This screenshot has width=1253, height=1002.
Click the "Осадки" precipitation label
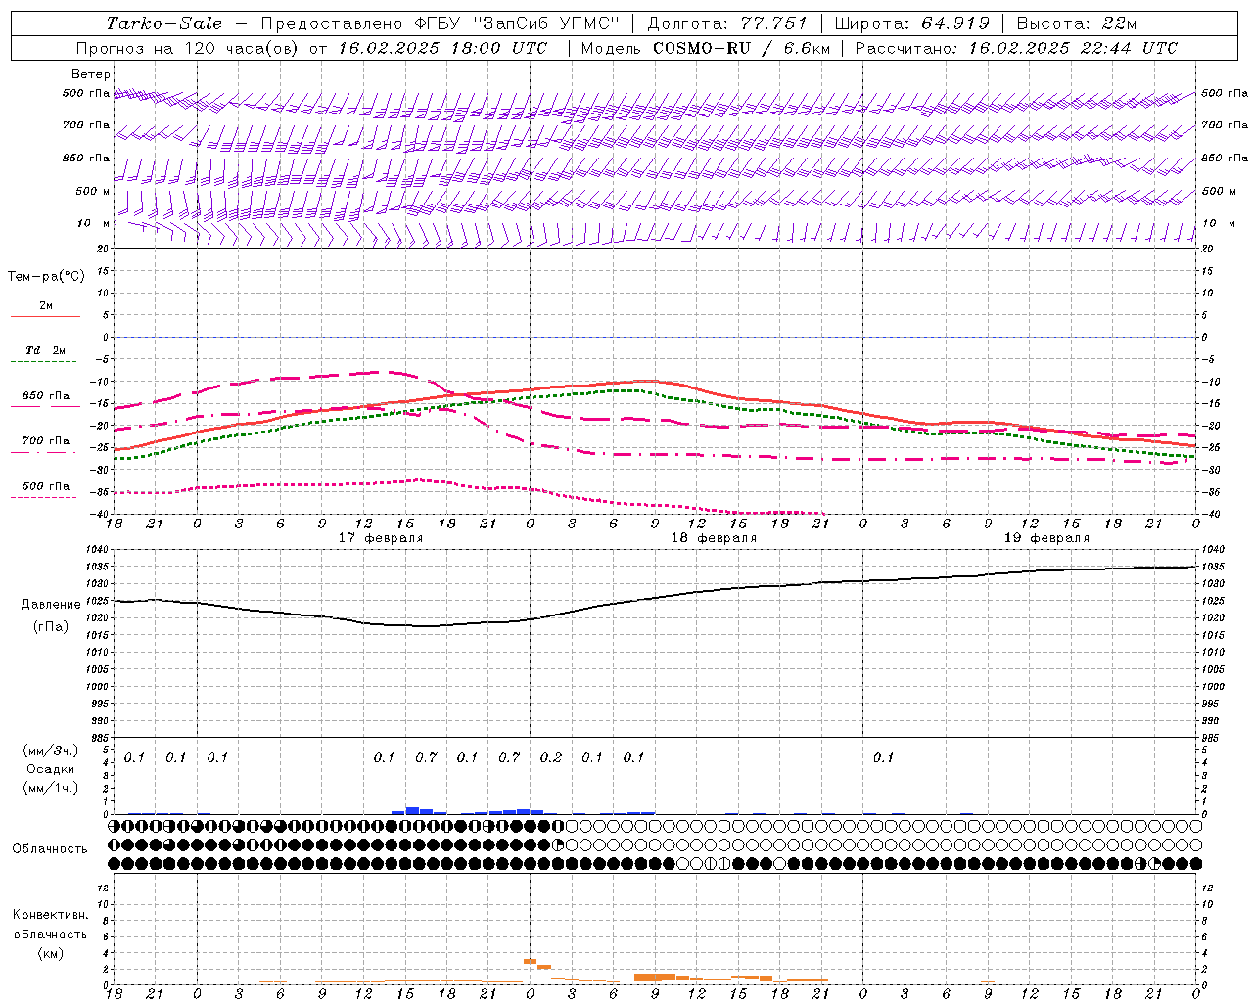pyautogui.click(x=51, y=769)
